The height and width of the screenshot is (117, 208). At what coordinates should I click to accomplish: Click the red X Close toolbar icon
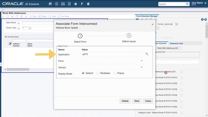[26, 17]
